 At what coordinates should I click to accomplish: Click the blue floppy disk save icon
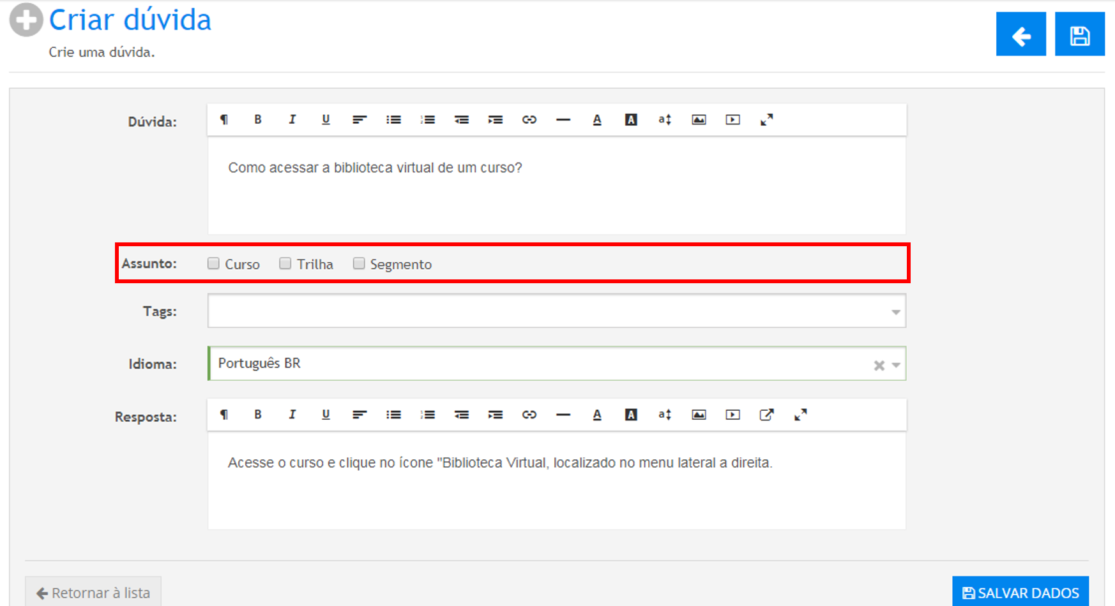1079,34
